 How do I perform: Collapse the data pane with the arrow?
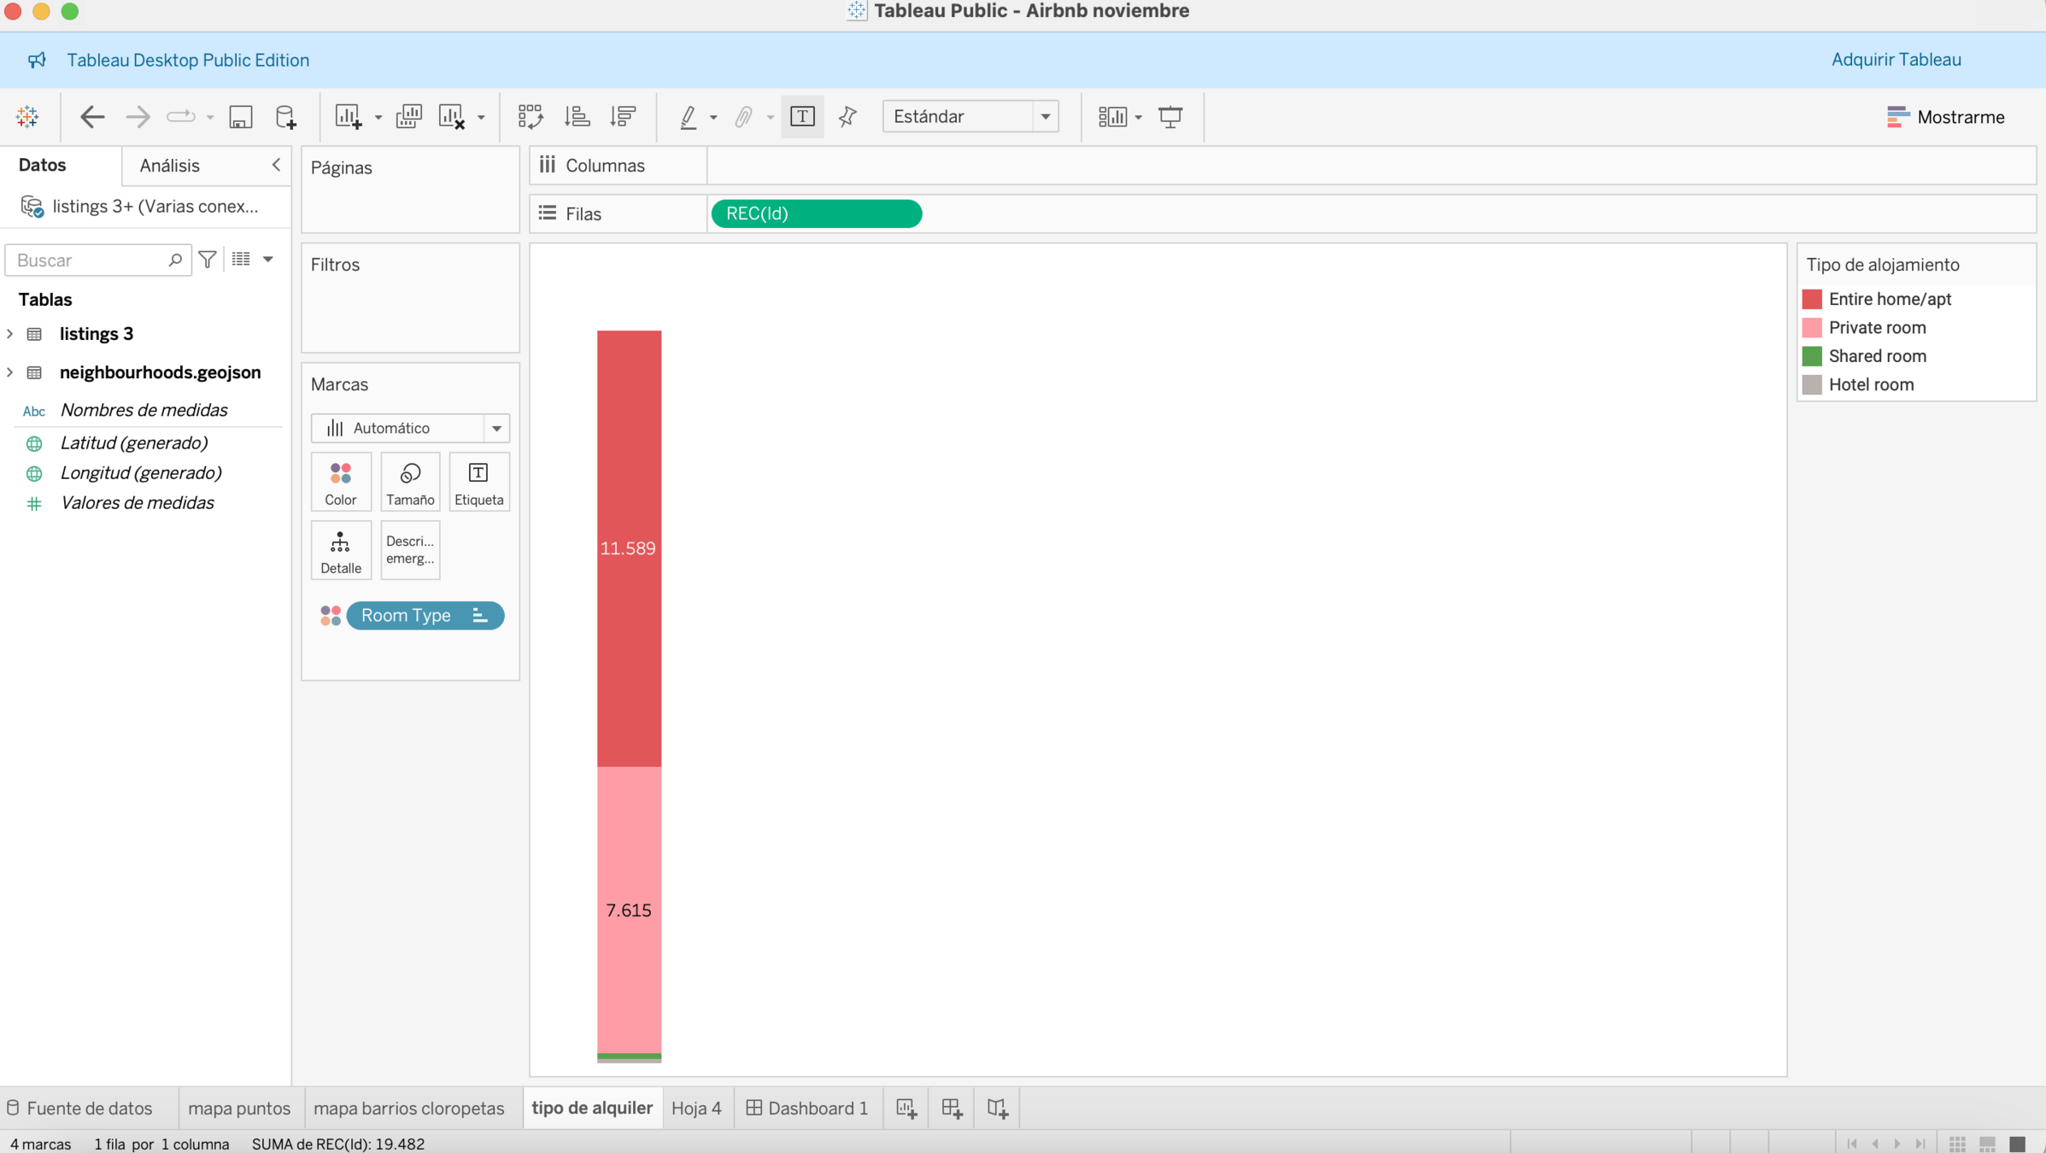point(276,165)
